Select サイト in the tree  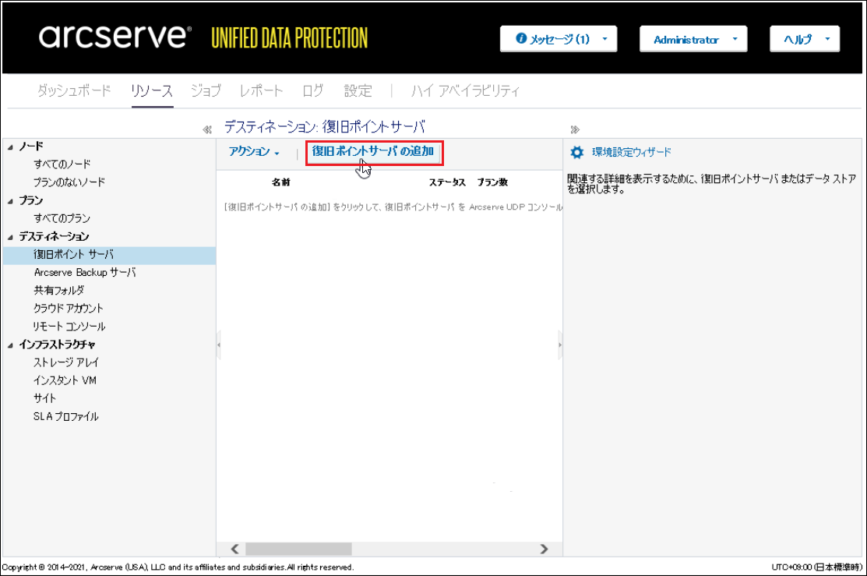(44, 398)
